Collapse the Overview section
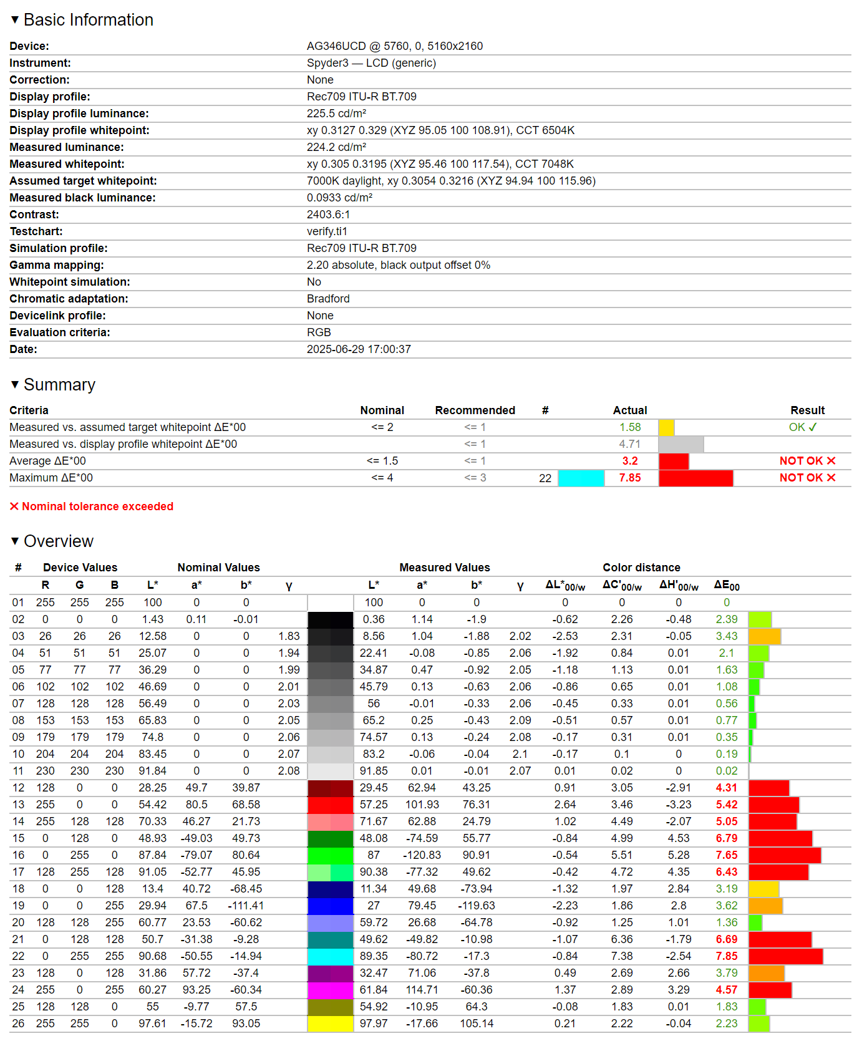 tap(15, 541)
